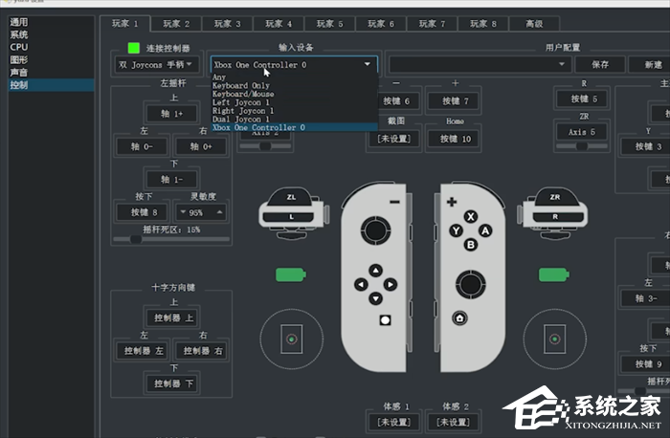The width and height of the screenshot is (670, 438).
Task: Click the capture button on left Joycon
Action: click(x=385, y=320)
